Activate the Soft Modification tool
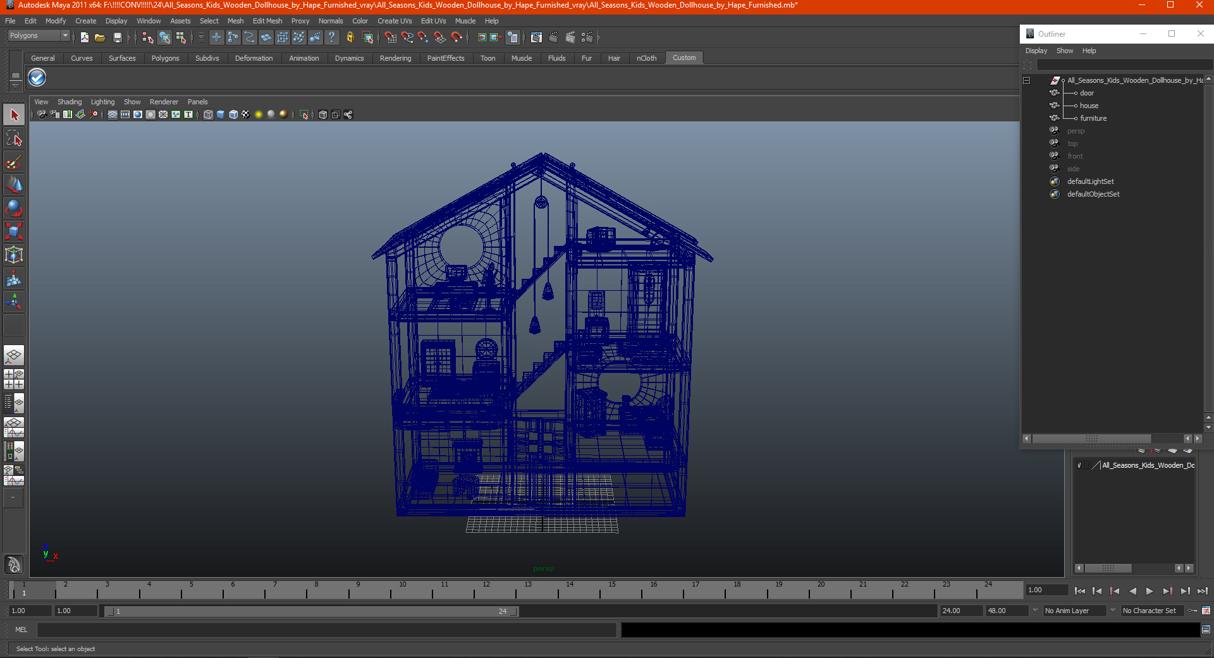The width and height of the screenshot is (1214, 658). pos(14,278)
